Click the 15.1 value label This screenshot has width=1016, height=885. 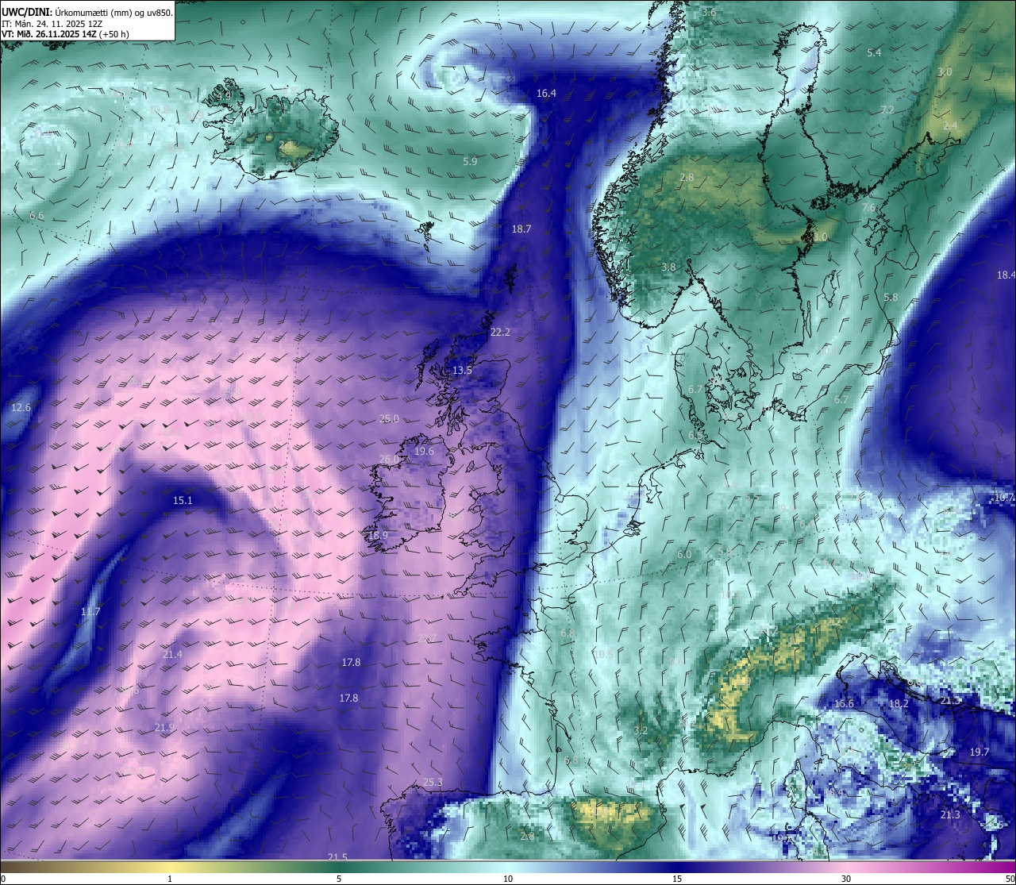pos(183,500)
